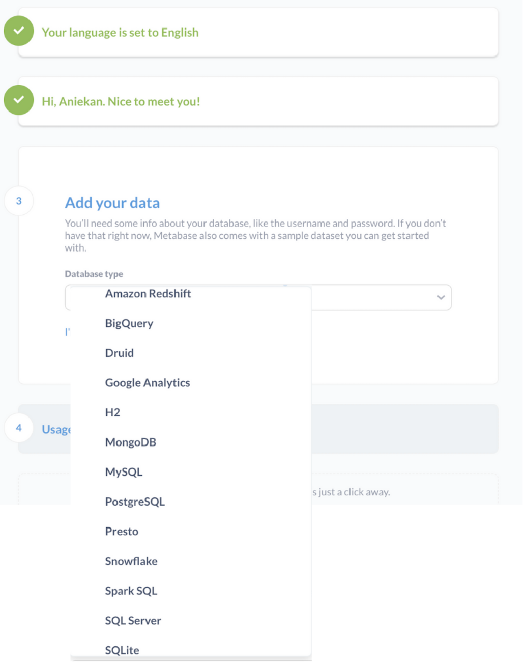The width and height of the screenshot is (525, 667).
Task: Expand the Database type dropdown chevron
Action: [x=441, y=298]
